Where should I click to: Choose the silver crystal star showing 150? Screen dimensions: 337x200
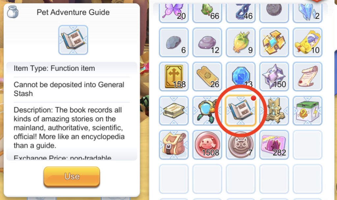tap(274, 76)
